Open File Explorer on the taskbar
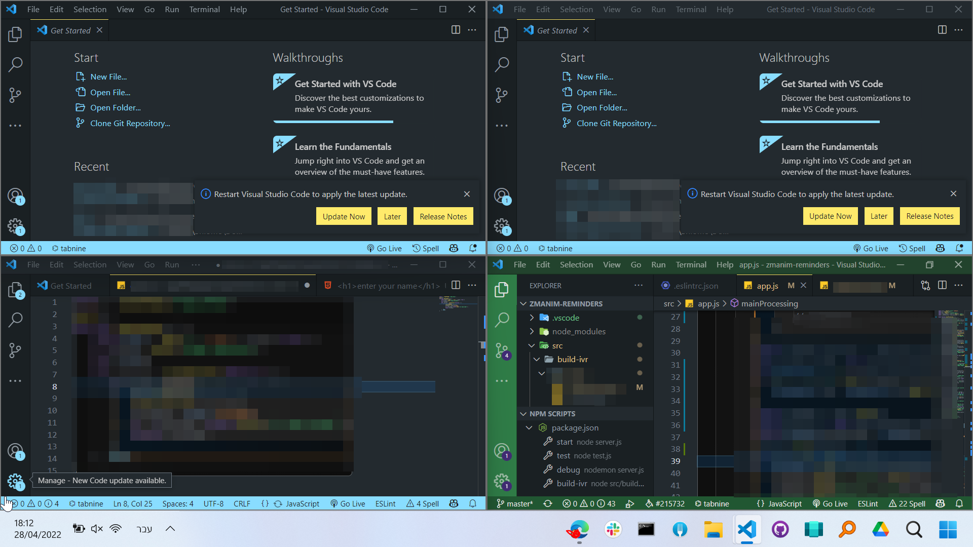973x547 pixels. click(713, 530)
